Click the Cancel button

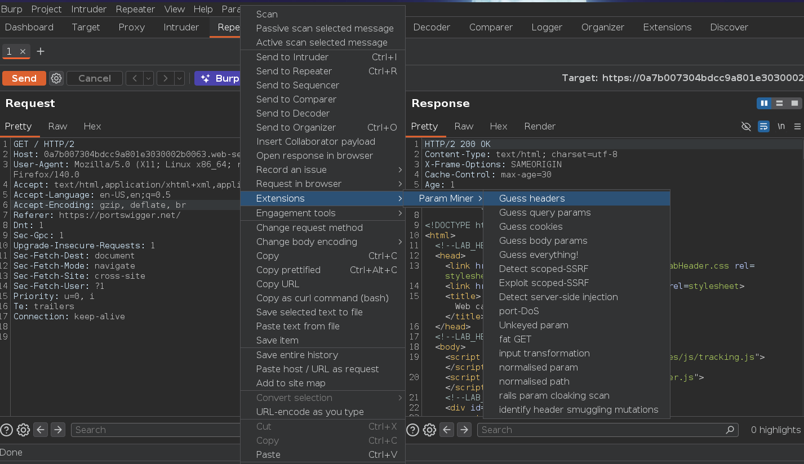pyautogui.click(x=95, y=78)
